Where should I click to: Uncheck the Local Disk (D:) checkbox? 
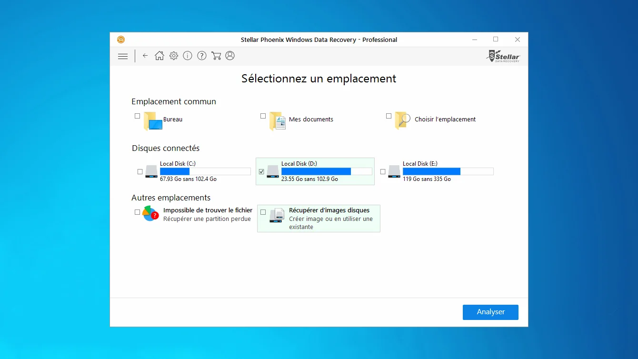coord(261,171)
